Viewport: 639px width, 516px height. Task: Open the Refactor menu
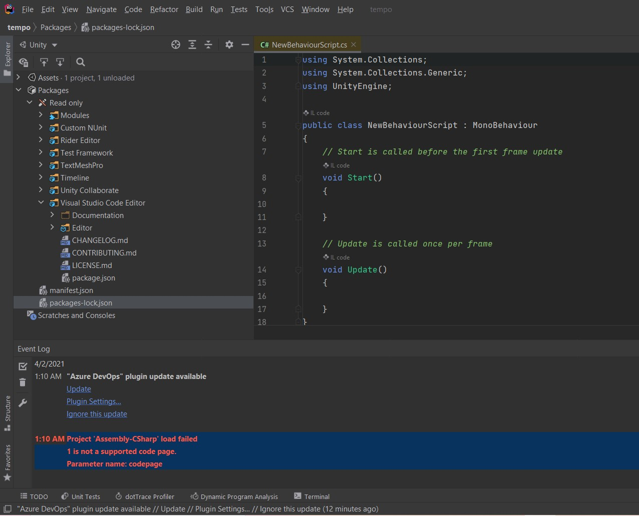click(x=164, y=9)
